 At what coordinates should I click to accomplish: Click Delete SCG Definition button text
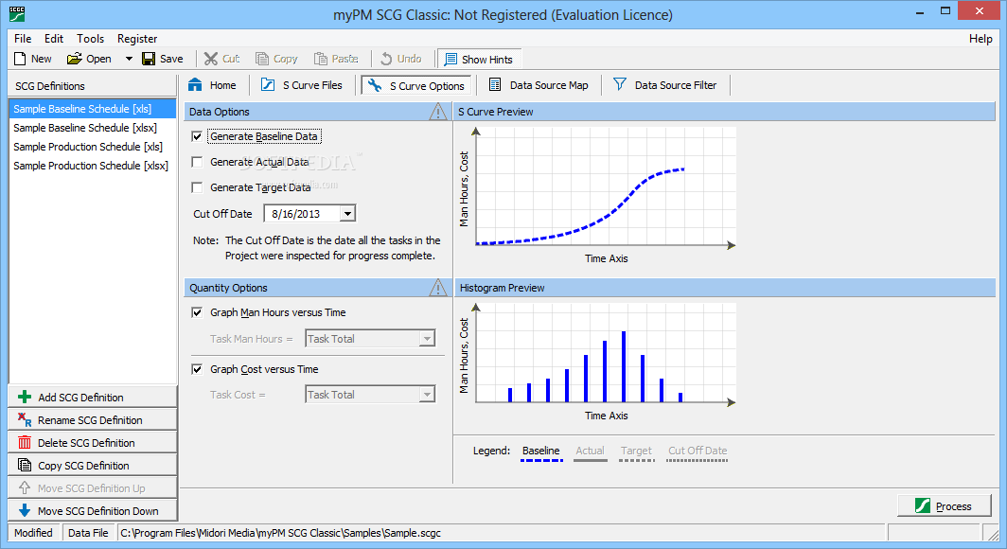[86, 443]
